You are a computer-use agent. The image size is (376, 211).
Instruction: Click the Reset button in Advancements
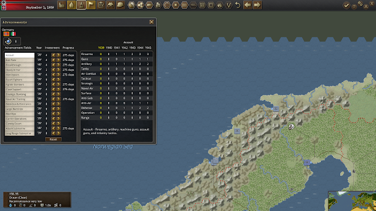[x=53, y=139]
